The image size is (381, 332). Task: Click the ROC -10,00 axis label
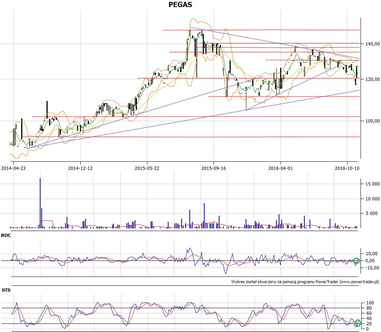click(372, 268)
